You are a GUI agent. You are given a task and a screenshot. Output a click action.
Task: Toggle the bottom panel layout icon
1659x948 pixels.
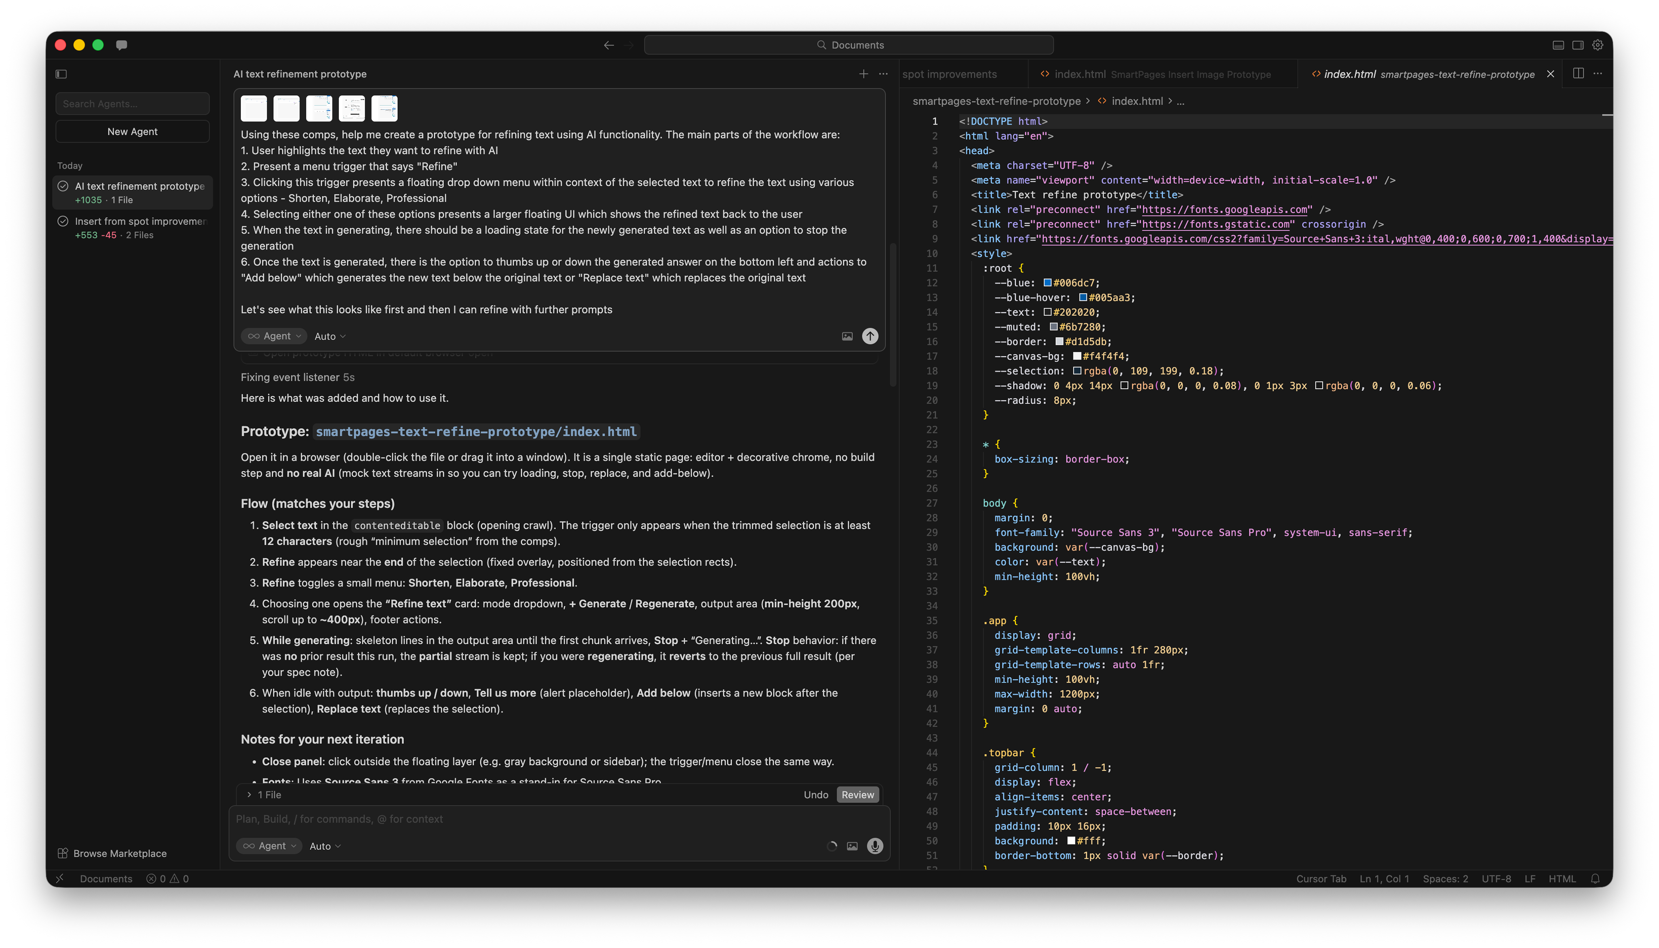pos(1558,45)
